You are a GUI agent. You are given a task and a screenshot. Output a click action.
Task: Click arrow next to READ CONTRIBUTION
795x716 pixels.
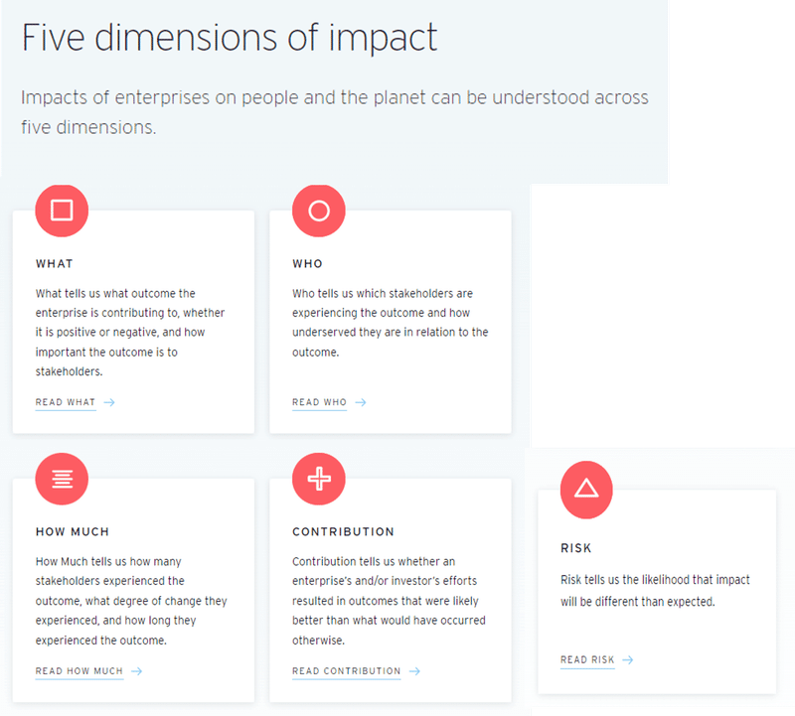[x=414, y=671]
